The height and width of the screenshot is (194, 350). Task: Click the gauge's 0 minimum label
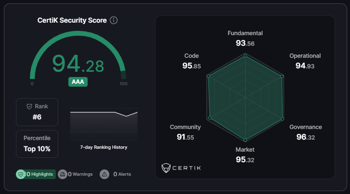32,84
